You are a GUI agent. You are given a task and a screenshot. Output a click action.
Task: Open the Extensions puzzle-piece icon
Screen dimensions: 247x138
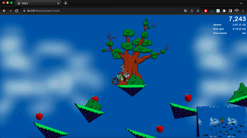tap(224, 11)
